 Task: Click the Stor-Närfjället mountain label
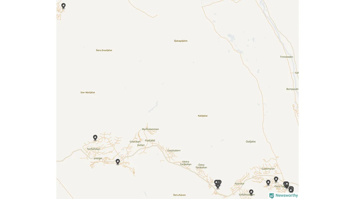pyautogui.click(x=88, y=93)
